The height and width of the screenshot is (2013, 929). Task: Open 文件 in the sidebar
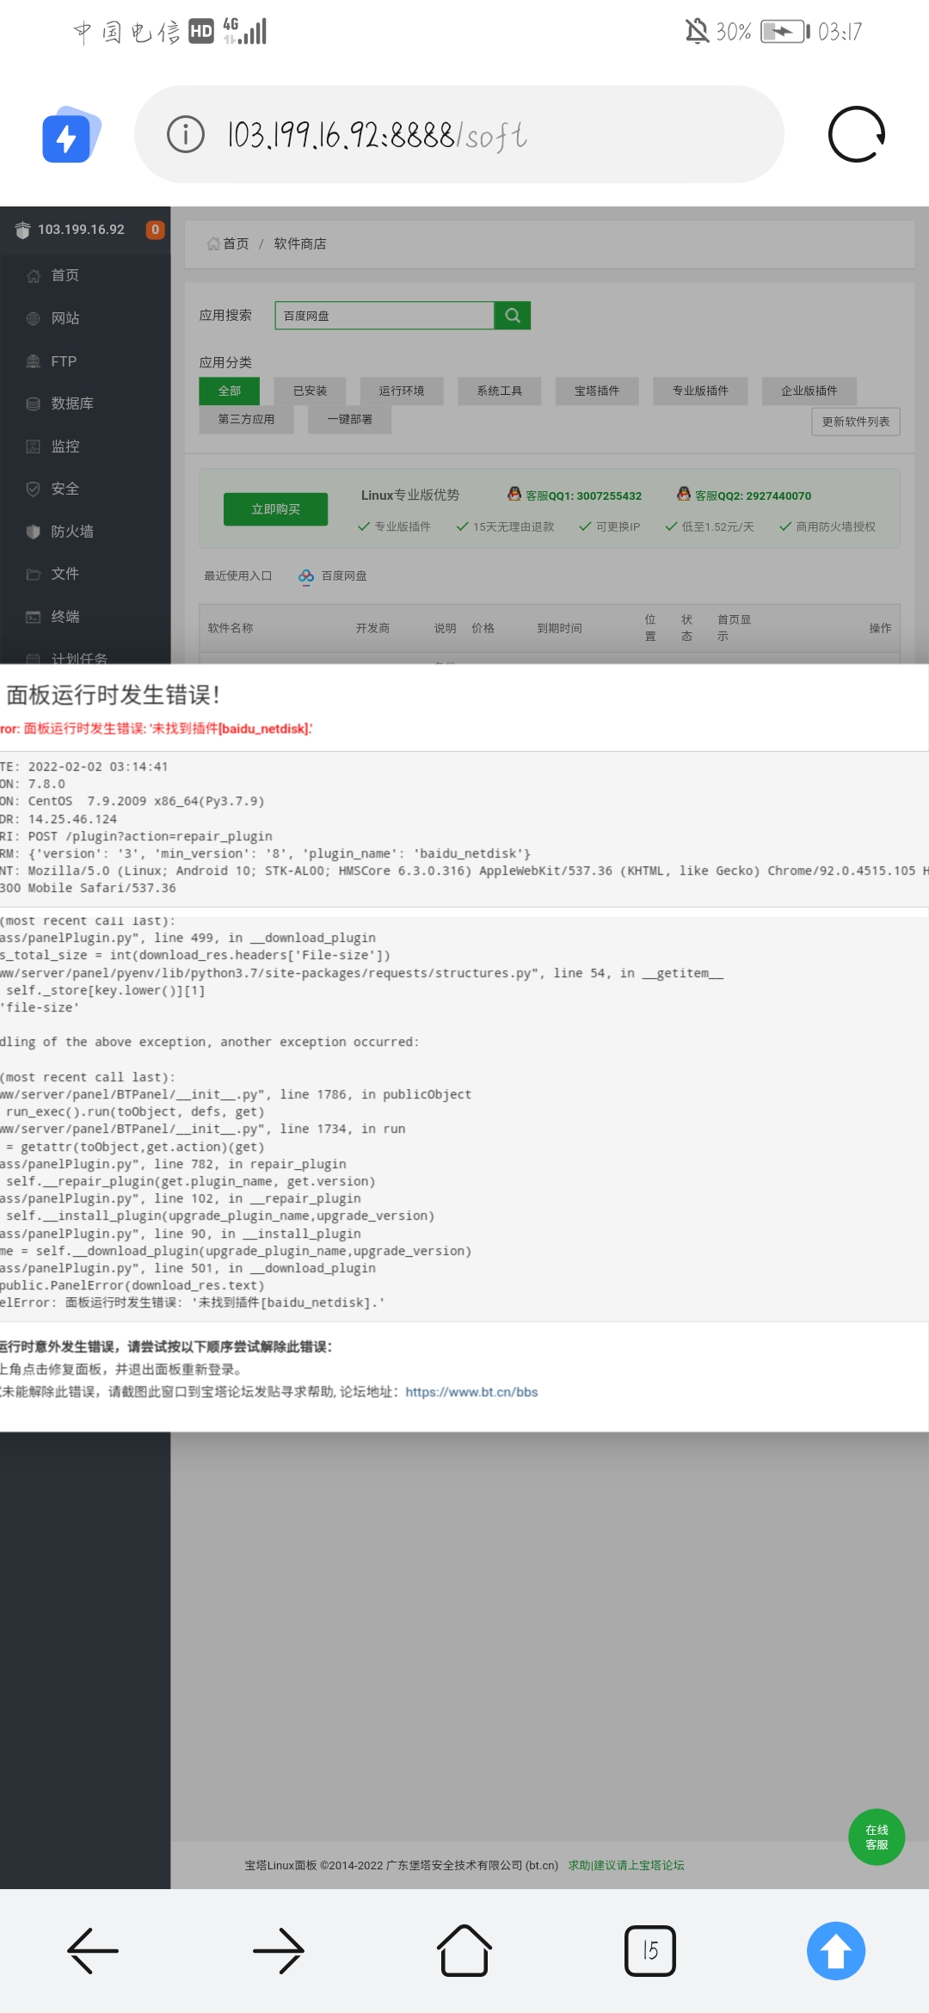point(65,574)
